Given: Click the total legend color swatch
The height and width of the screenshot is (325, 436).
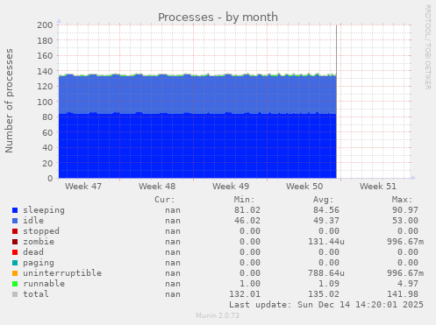Looking at the screenshot, I should click(15, 294).
